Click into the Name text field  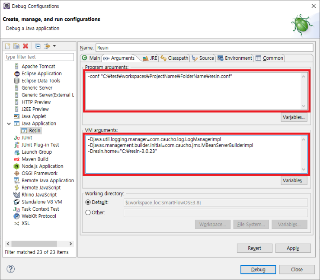point(203,48)
